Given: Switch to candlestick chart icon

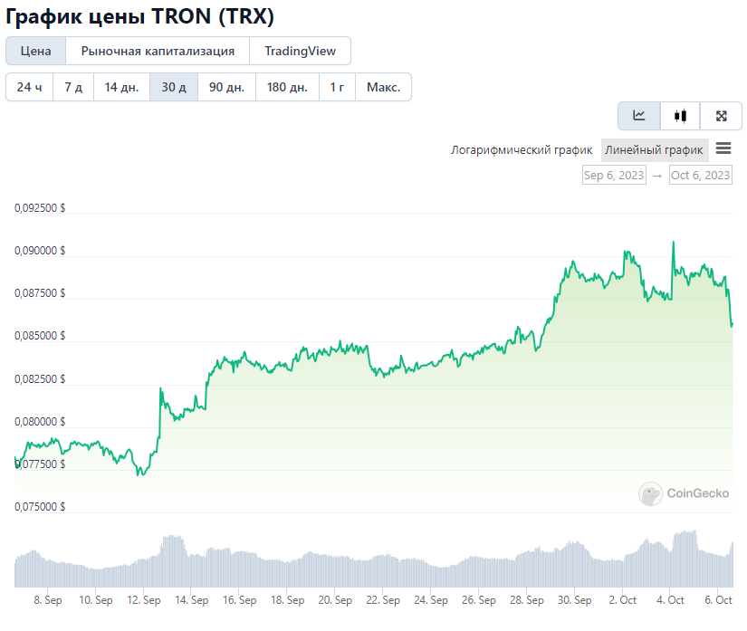Looking at the screenshot, I should point(680,116).
